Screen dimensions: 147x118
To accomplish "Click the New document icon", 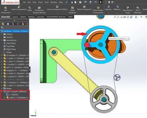I will click(75, 2).
